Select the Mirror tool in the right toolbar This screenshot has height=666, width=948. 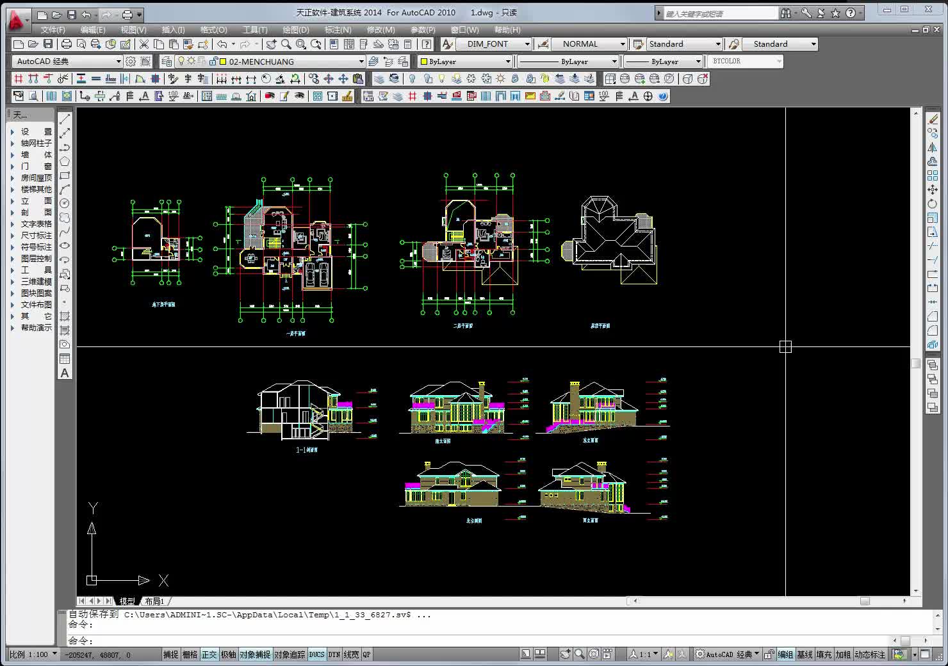tap(933, 147)
